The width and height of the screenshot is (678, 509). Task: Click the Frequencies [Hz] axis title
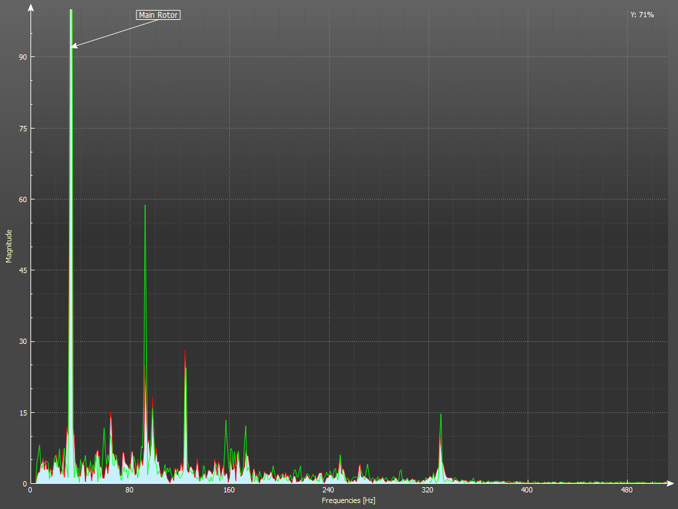point(348,500)
